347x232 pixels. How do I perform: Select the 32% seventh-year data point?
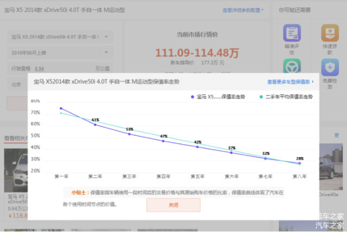265,158
